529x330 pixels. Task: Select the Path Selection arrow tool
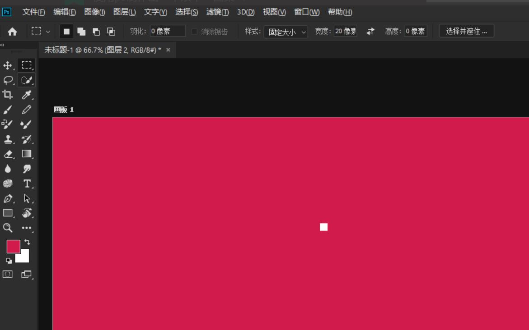27,198
